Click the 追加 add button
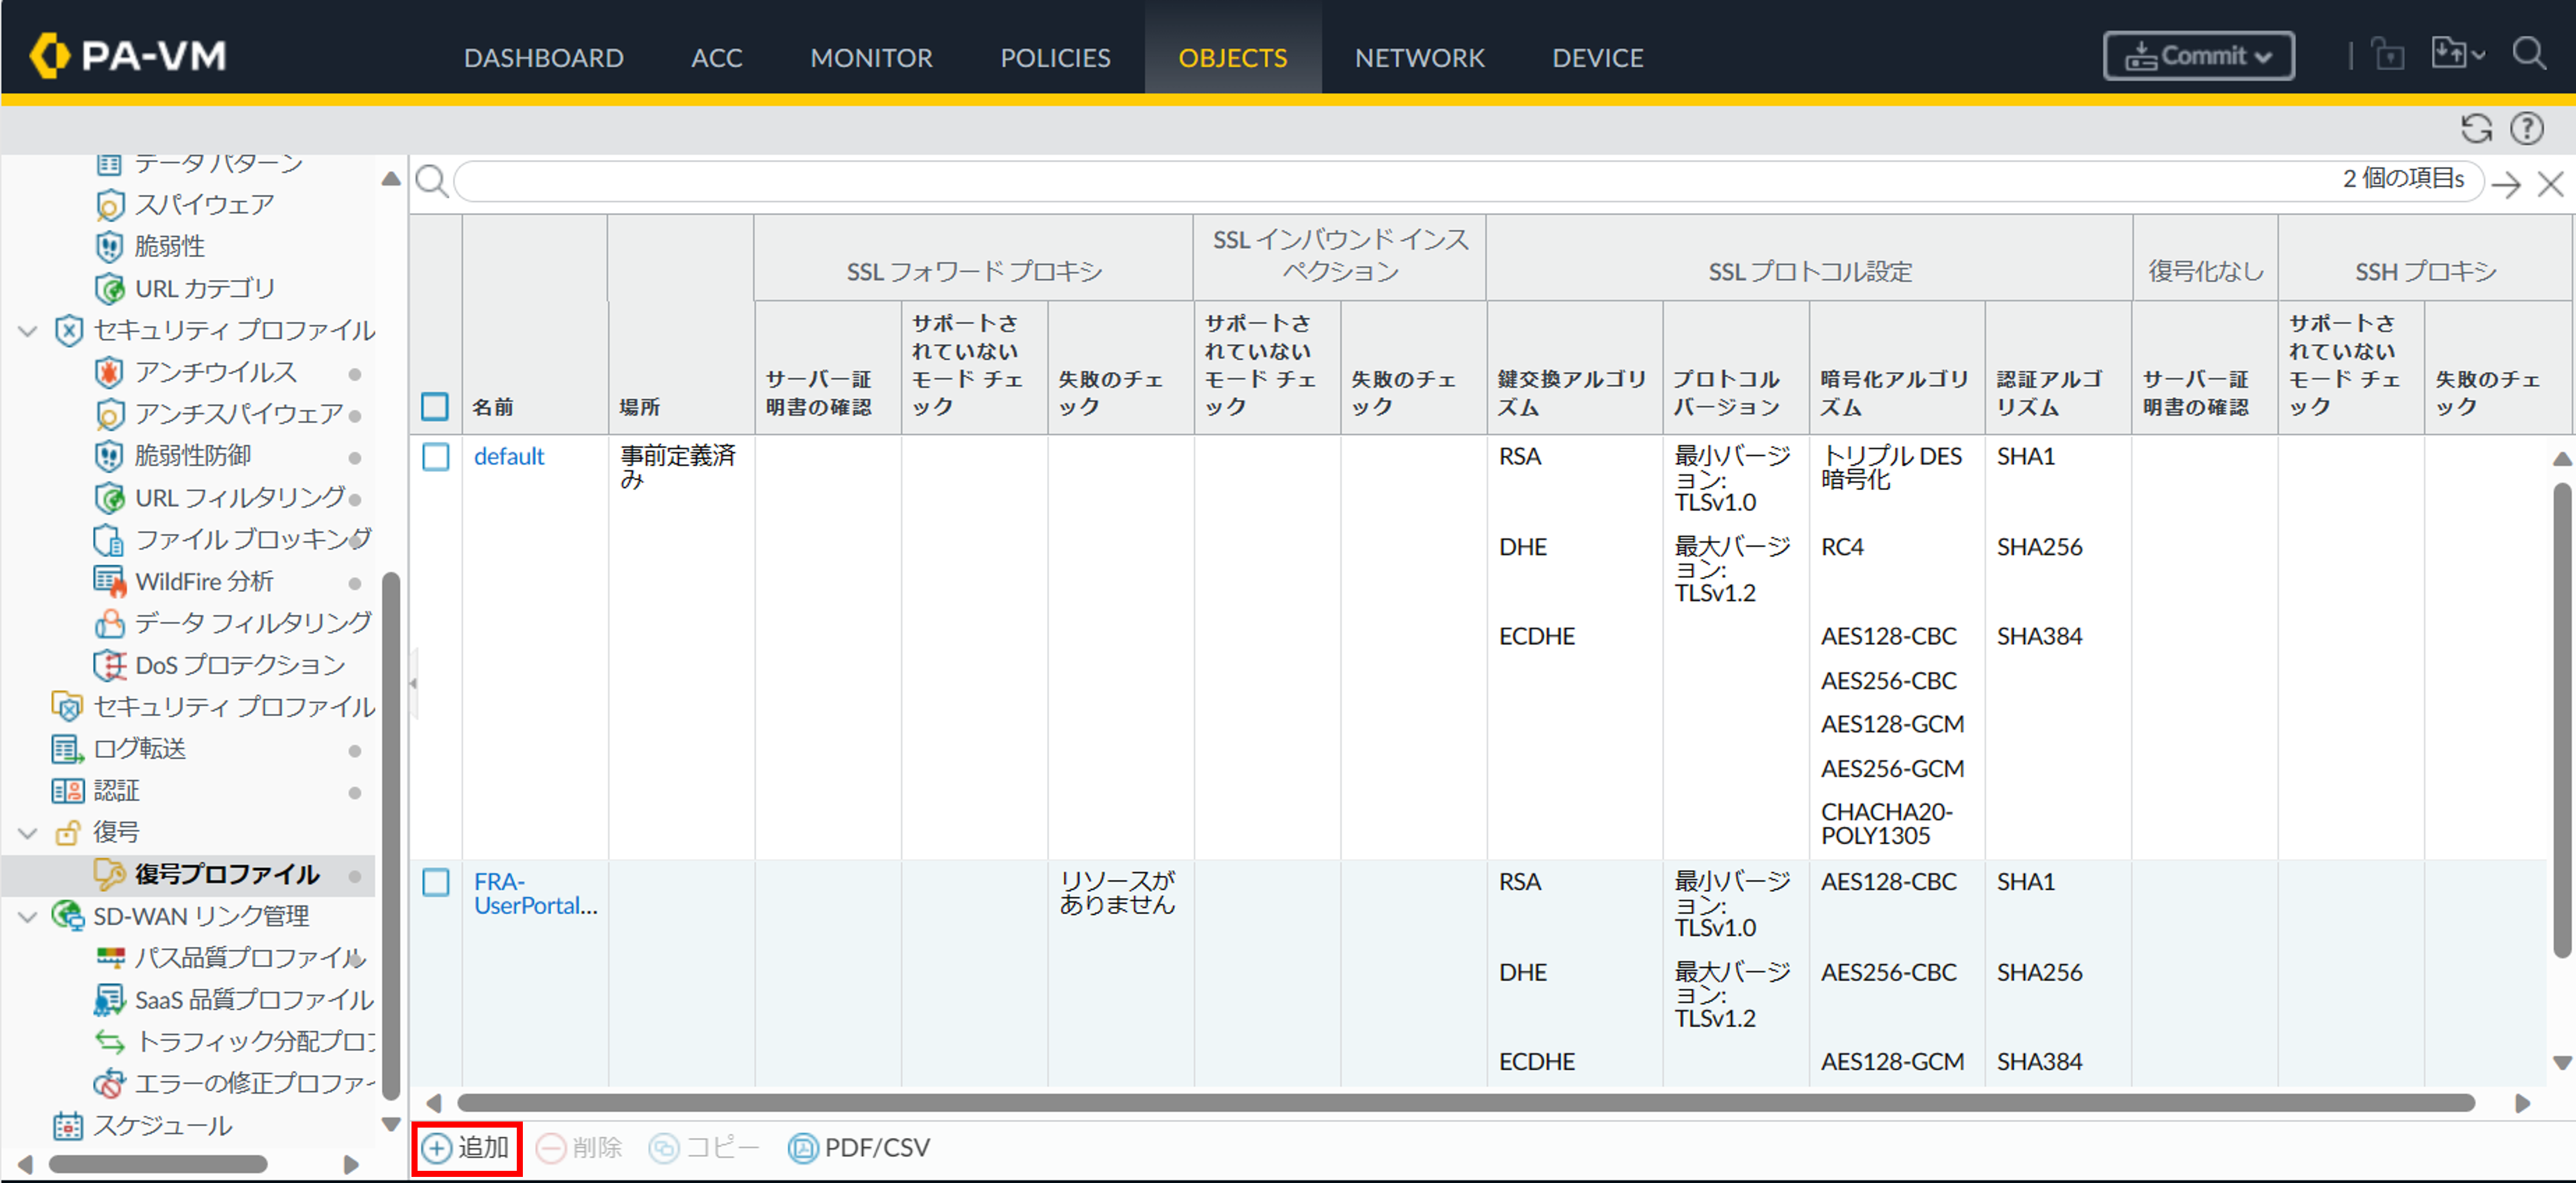Screen dimensions: 2576x1183 (x=466, y=1147)
